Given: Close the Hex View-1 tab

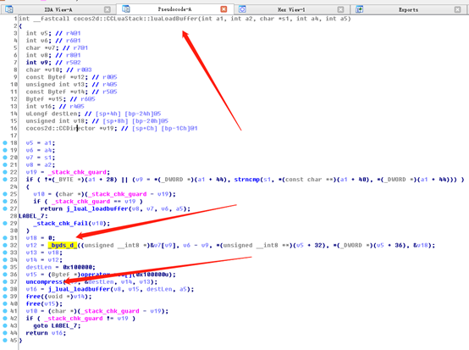Looking at the screenshot, I should tap(340, 9).
